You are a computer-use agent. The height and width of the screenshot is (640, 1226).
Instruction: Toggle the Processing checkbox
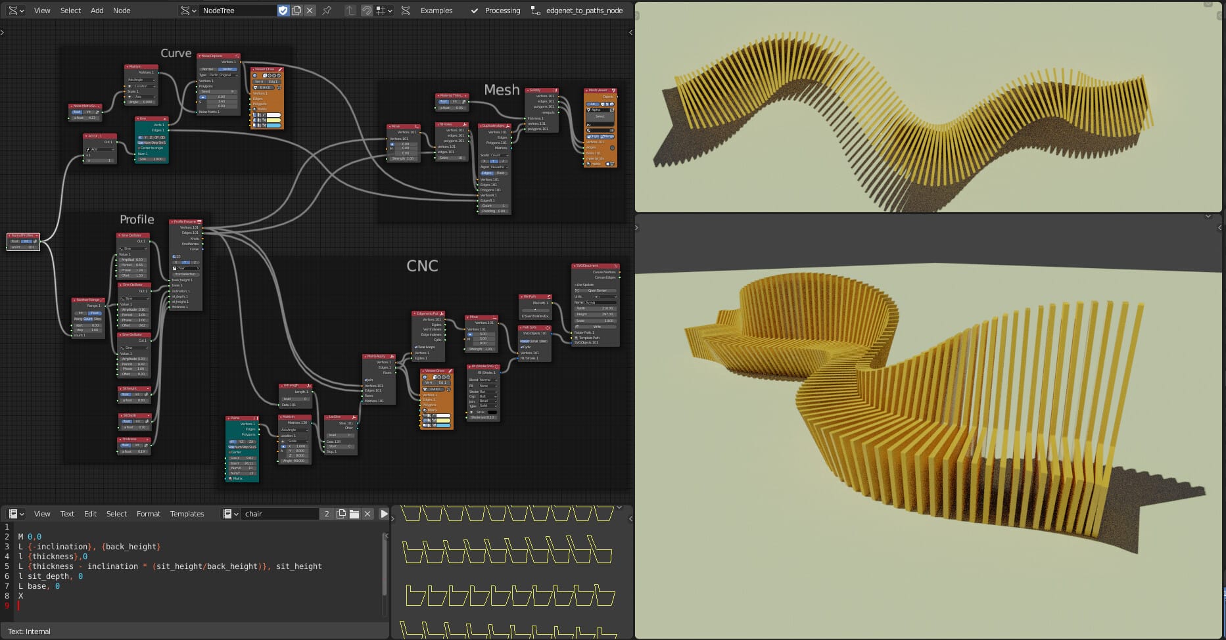475,11
